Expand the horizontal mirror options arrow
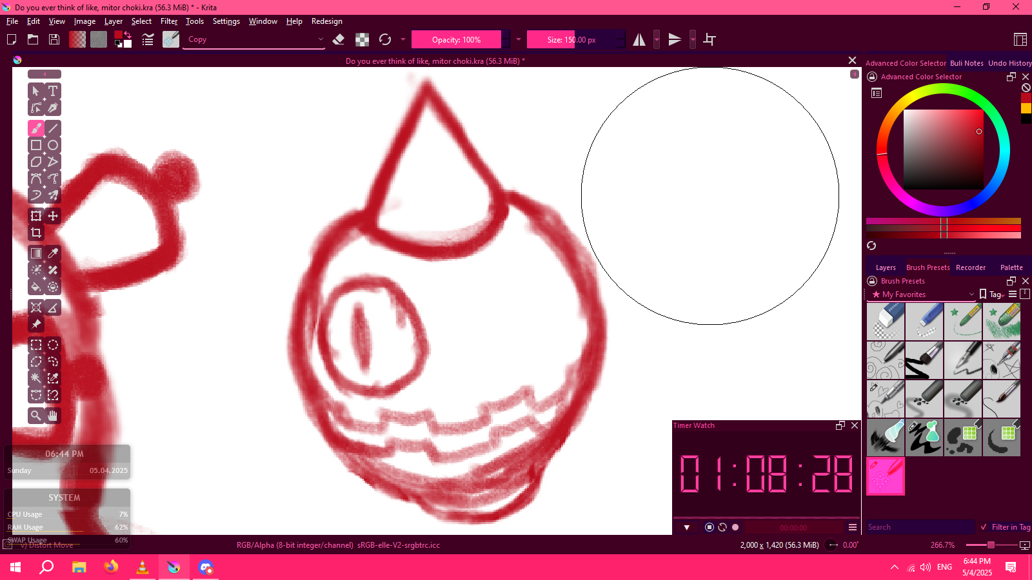Viewport: 1032px width, 580px height. click(657, 39)
